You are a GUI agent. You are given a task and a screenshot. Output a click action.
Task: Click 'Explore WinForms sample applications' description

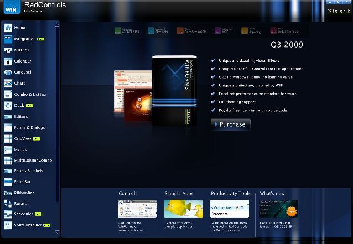coord(179,225)
